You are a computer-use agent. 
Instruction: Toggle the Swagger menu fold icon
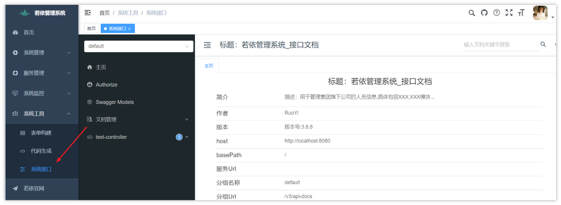207,45
